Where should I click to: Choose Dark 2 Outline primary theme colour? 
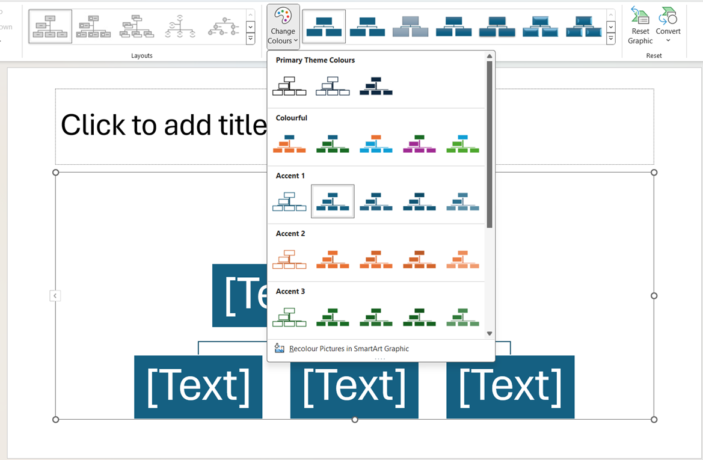click(333, 86)
